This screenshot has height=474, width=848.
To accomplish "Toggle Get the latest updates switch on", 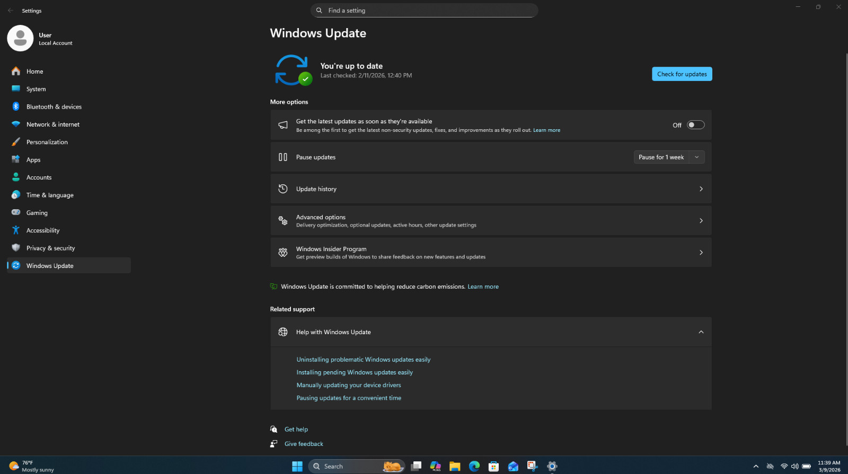I will (695, 125).
